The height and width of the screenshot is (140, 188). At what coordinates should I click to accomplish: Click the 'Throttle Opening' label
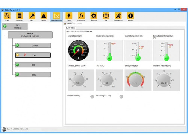pos(77,66)
